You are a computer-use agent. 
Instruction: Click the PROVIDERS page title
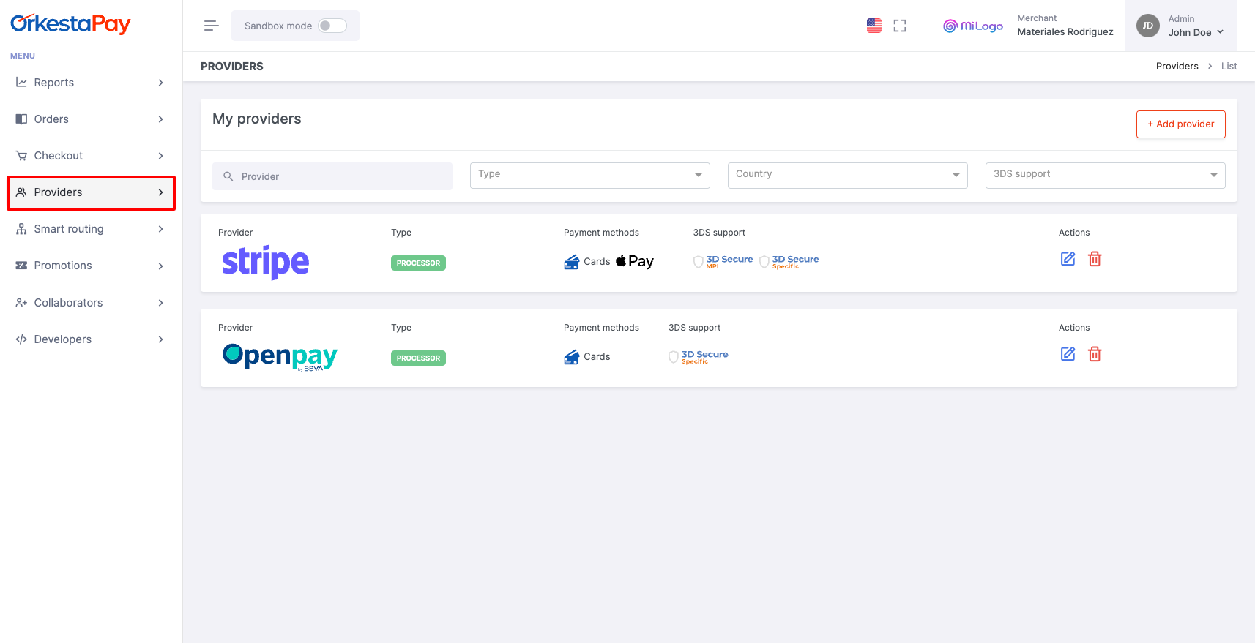pos(232,66)
